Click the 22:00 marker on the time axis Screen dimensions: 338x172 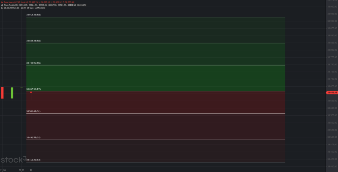pyautogui.click(x=21, y=170)
